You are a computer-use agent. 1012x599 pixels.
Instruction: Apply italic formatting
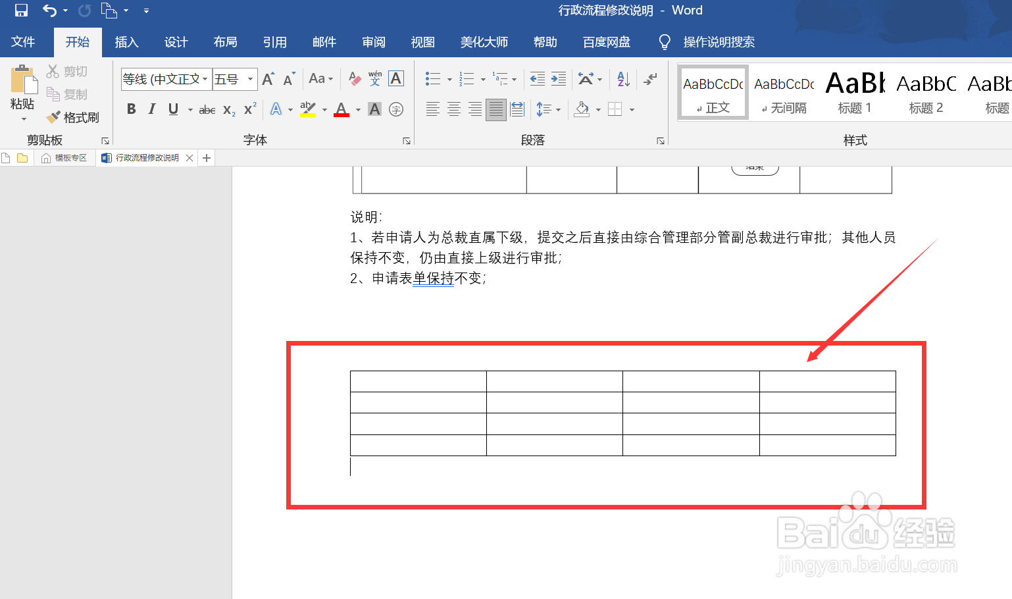point(151,109)
